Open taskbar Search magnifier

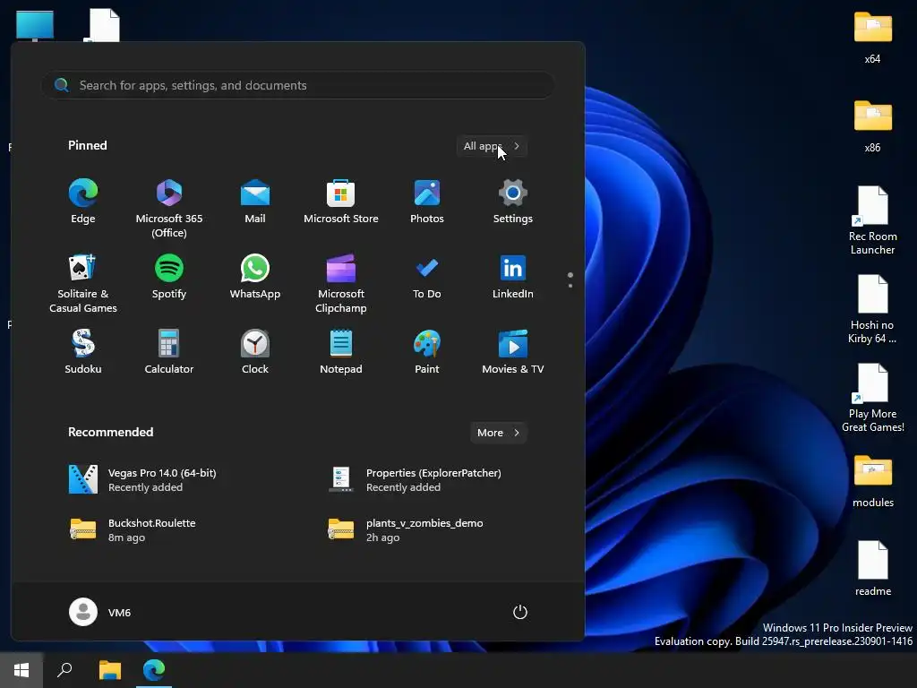(x=64, y=670)
